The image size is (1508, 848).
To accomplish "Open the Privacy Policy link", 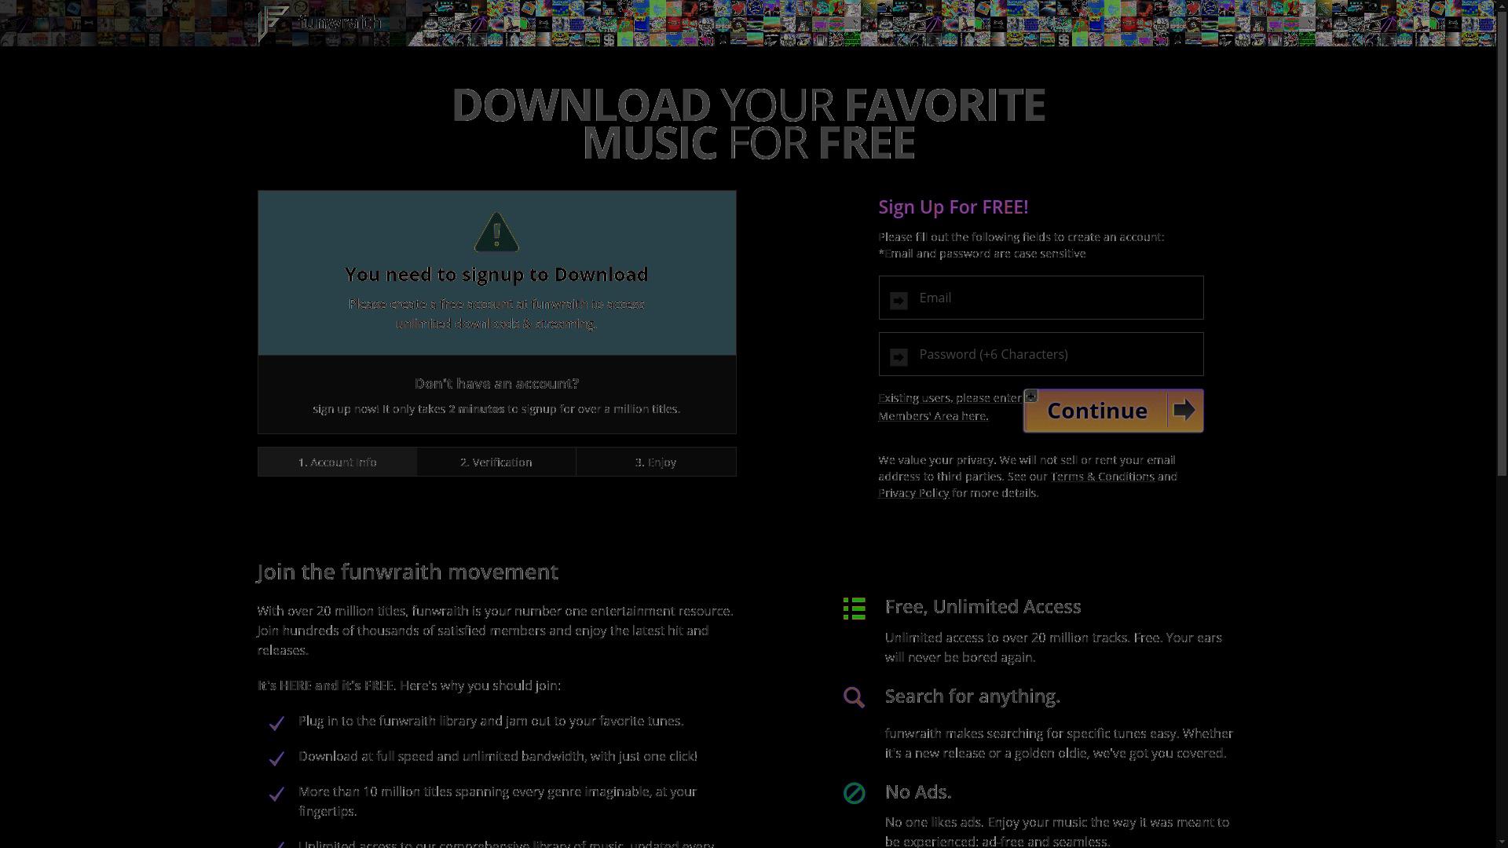I will pos(913,493).
